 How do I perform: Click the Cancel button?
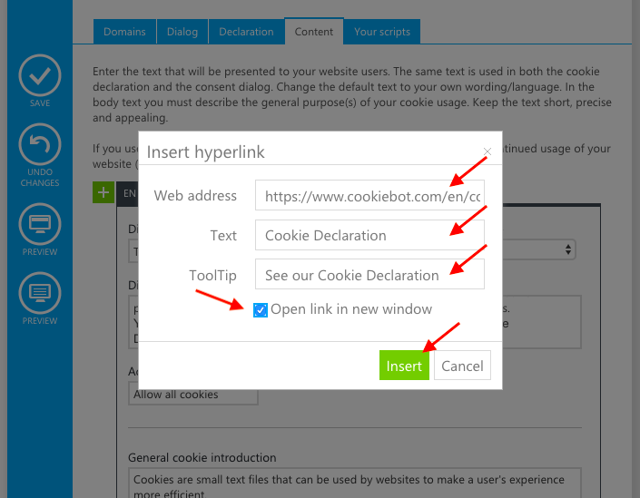pos(462,366)
